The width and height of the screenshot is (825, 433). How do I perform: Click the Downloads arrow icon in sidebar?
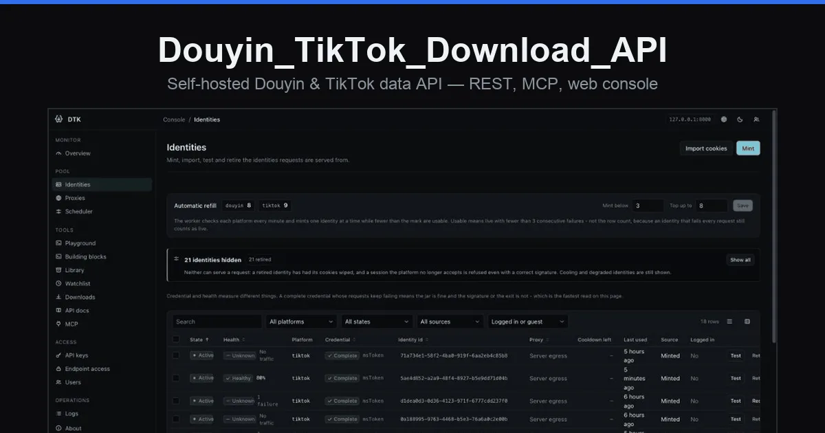coord(58,297)
